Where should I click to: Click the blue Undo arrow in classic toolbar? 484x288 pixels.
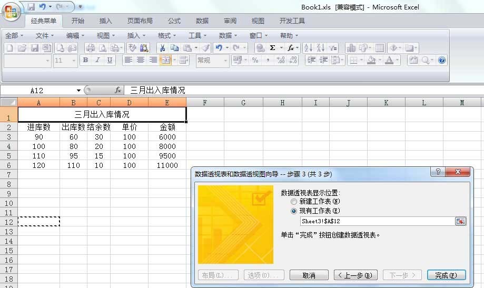pyautogui.click(x=219, y=48)
